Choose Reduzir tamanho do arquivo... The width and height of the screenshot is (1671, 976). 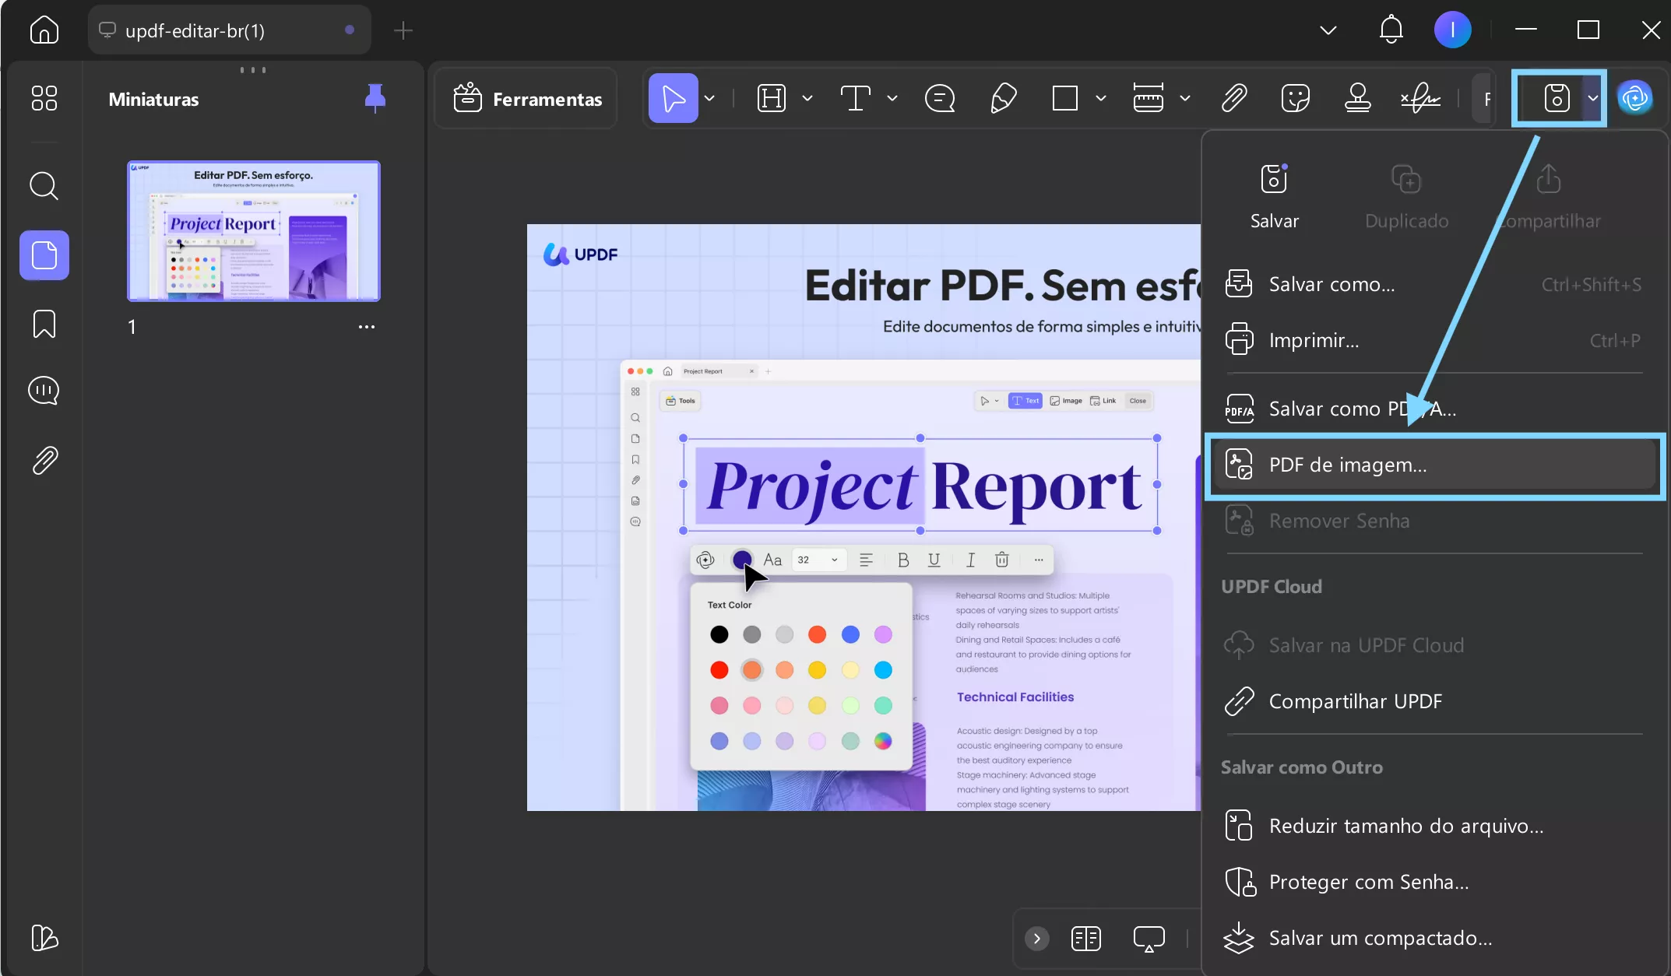pos(1433,826)
